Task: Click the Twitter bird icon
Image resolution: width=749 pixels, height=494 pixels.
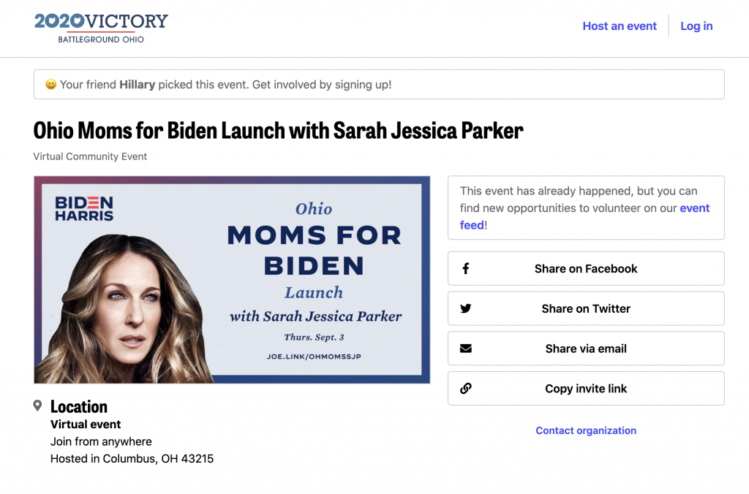Action: [465, 308]
